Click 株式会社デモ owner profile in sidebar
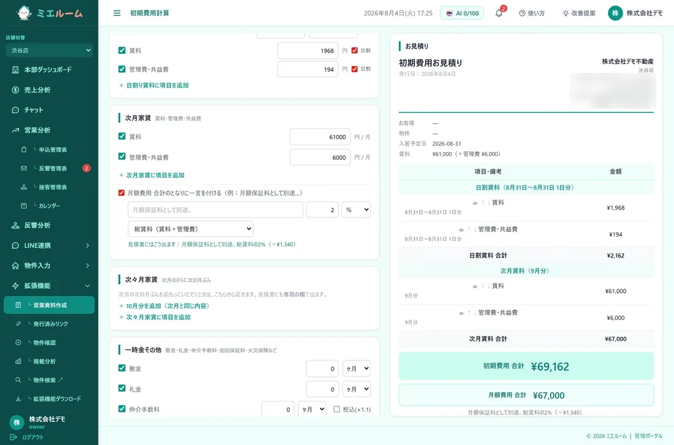Screen dimensions: 674x445 pos(38,422)
